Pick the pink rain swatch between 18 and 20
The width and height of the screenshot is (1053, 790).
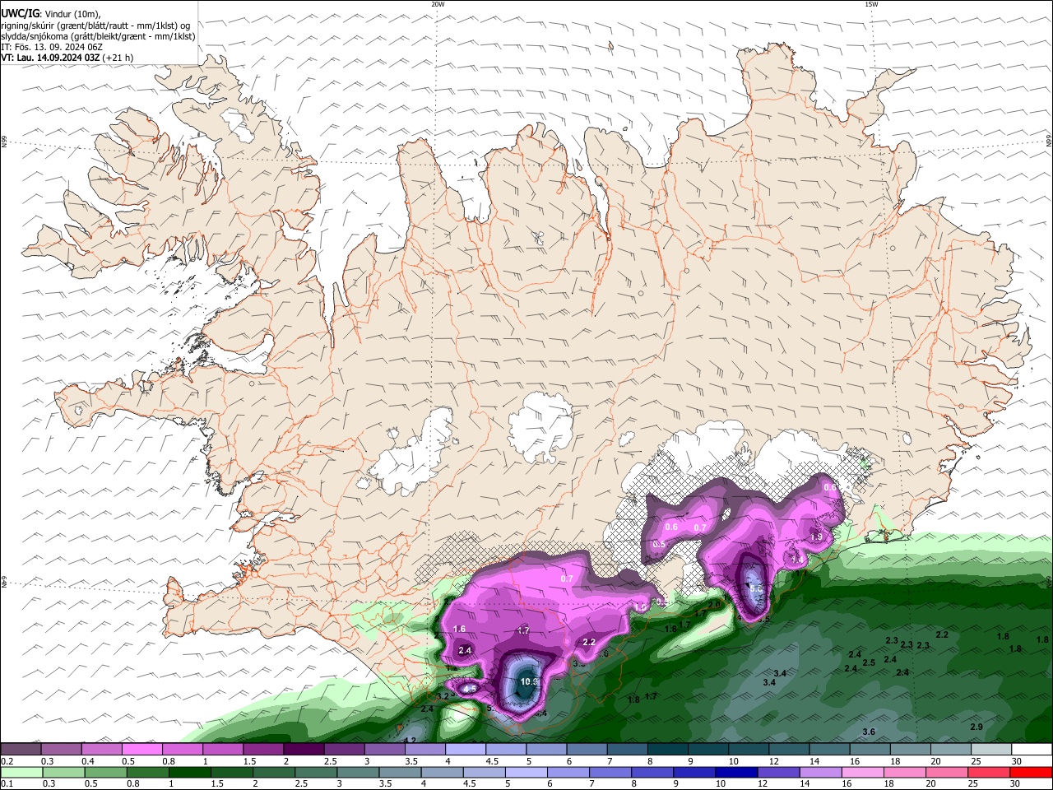coord(904,772)
